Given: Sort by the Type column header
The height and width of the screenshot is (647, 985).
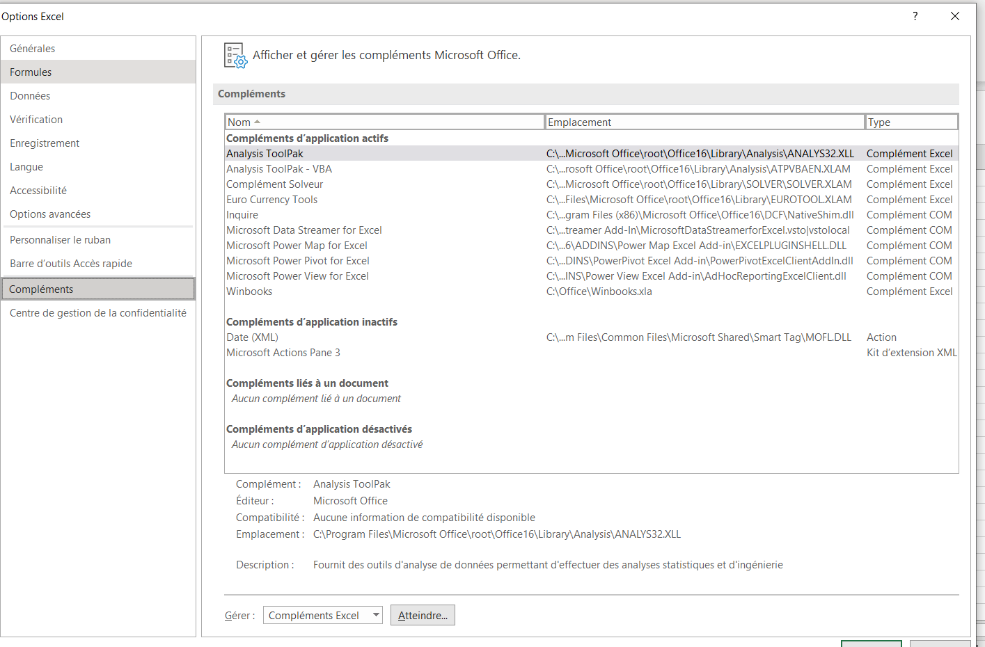Looking at the screenshot, I should [x=911, y=122].
